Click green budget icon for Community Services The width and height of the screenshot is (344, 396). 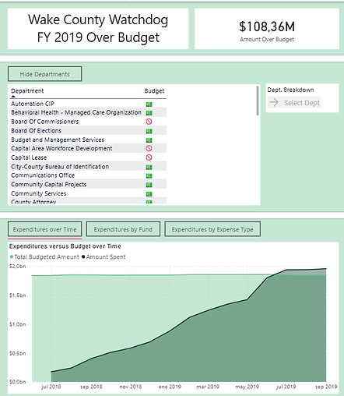[149, 194]
